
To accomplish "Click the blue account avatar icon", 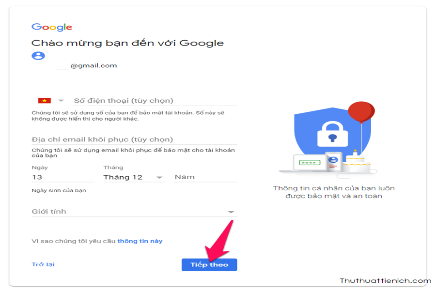I will point(38,56).
